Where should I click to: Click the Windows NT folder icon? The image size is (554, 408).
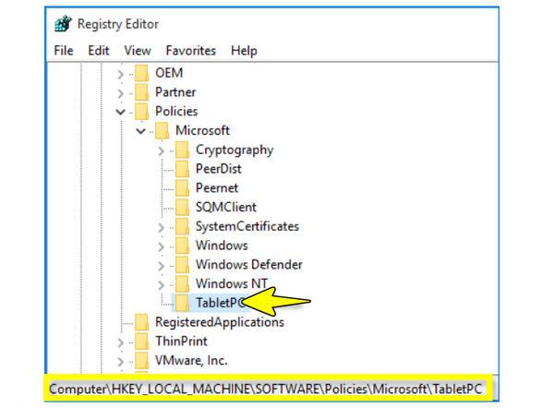click(x=183, y=283)
